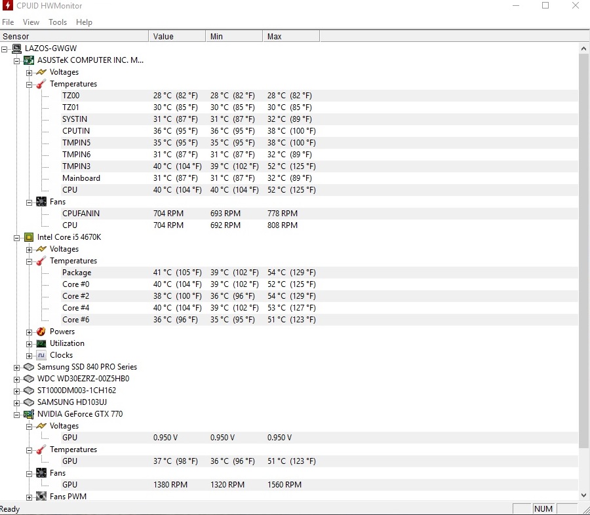
Task: Collapse the NVIDIA GeForce GTX 770 node
Action: coord(16,415)
